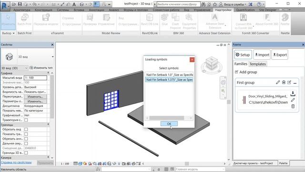Click the ViewCube in the 3D view

pos(212,64)
